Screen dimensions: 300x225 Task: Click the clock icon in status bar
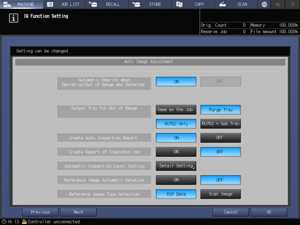(x=4, y=222)
